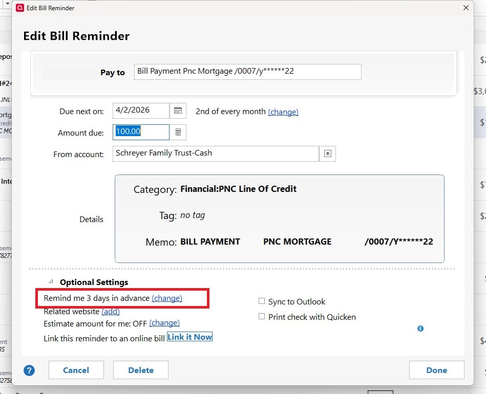Click the Done button
Screen dimensions: 486x394
437,370
